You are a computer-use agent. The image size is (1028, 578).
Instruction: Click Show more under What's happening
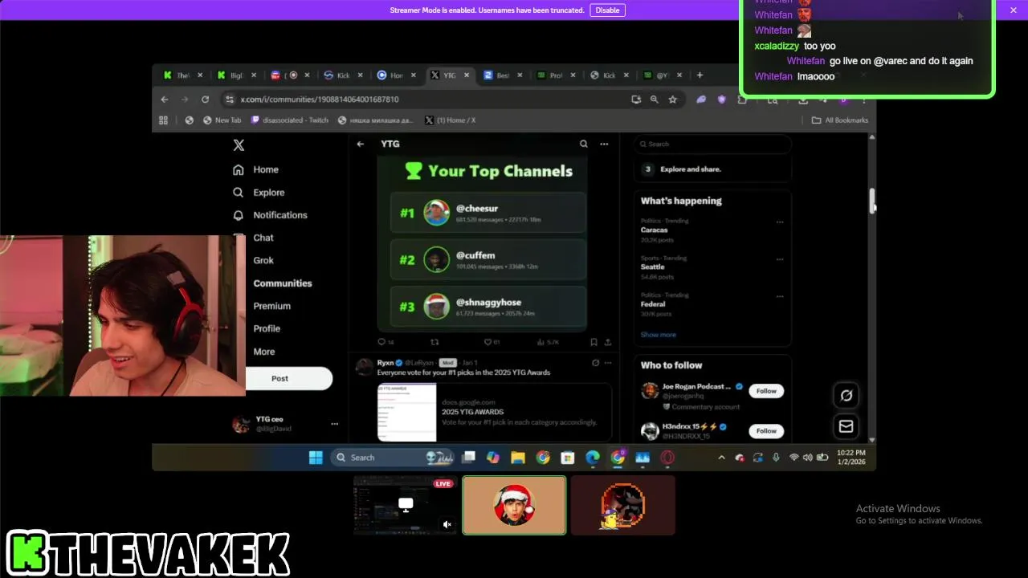[658, 335]
